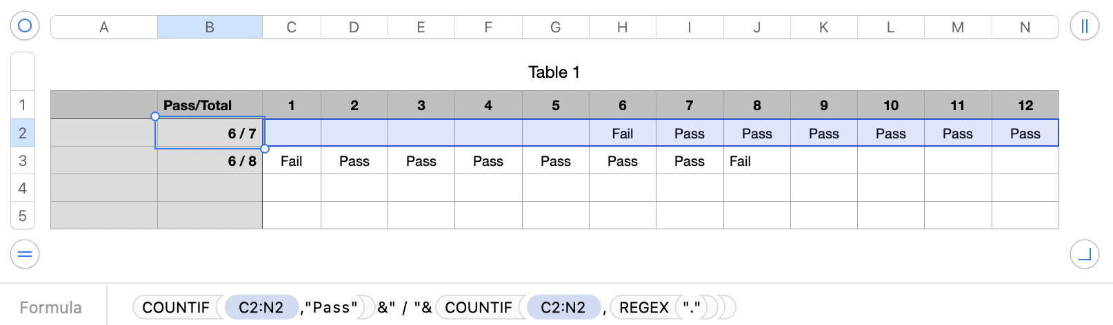Select row 3 header
Image resolution: width=1113 pixels, height=325 pixels.
23,160
